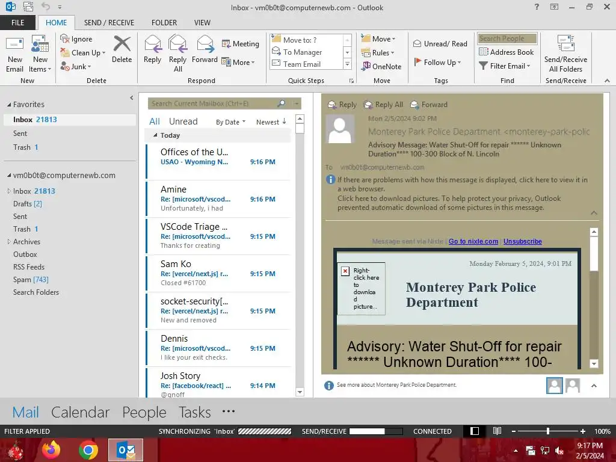616x462 pixels.
Task: Expand the People pane
Action: pos(594,386)
